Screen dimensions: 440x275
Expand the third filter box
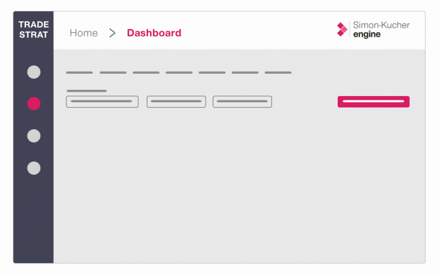(242, 102)
